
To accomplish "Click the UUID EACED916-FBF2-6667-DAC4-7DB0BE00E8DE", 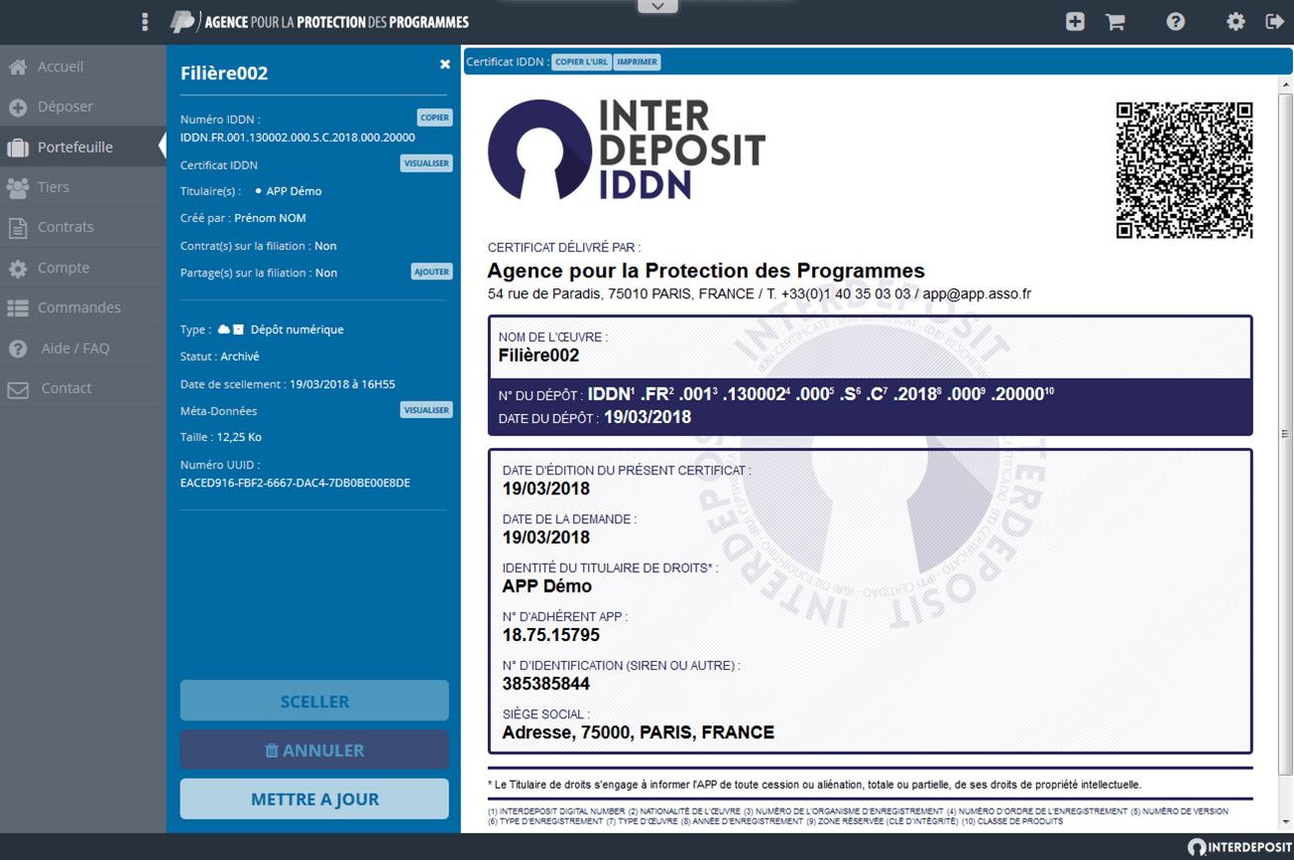I will (x=295, y=483).
